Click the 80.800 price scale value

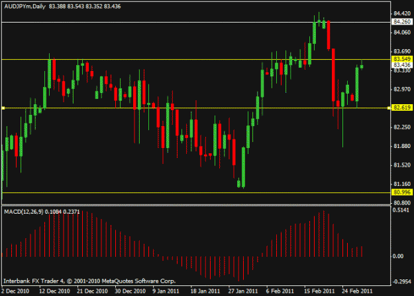402,203
